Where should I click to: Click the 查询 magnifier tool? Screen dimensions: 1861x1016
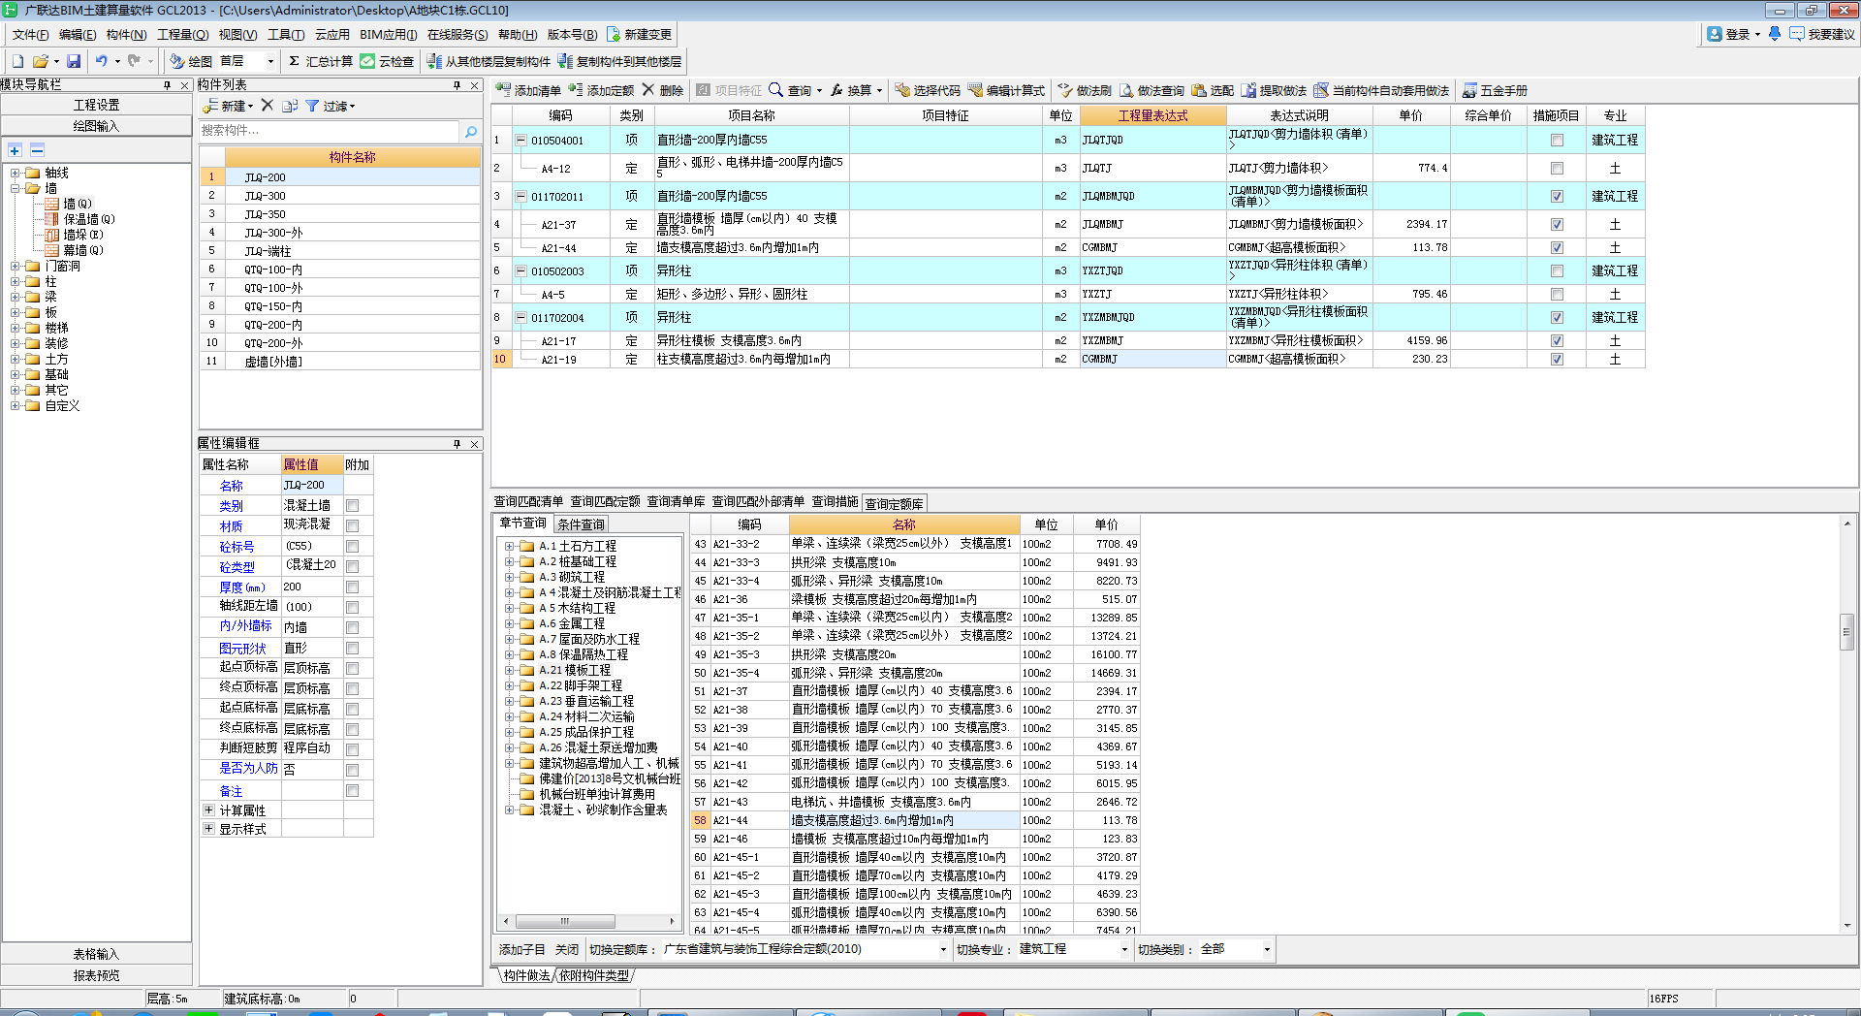pyautogui.click(x=791, y=90)
